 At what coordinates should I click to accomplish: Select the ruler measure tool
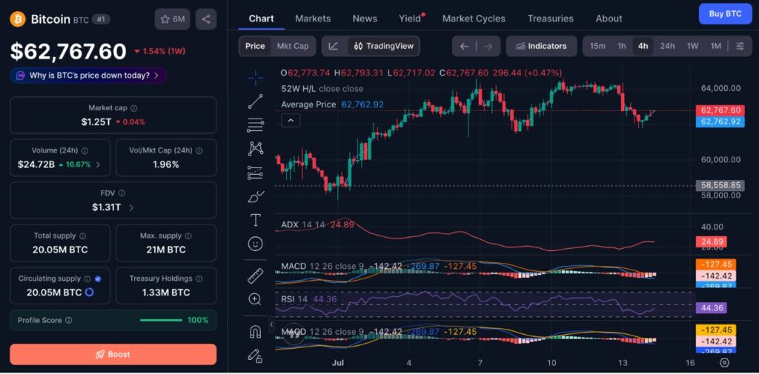(x=256, y=276)
